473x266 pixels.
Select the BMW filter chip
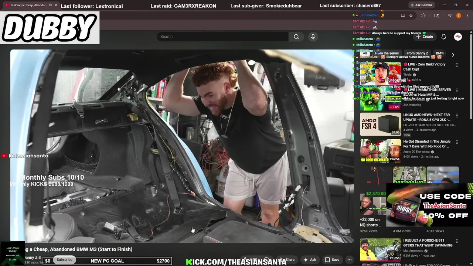pos(440,53)
